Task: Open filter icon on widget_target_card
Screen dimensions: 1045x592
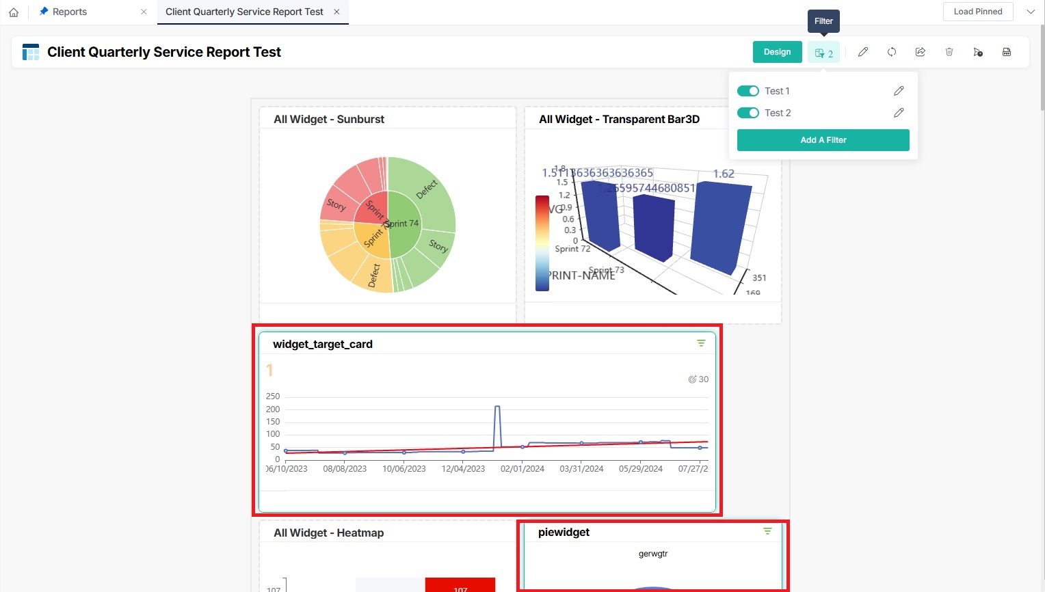Action: [701, 343]
